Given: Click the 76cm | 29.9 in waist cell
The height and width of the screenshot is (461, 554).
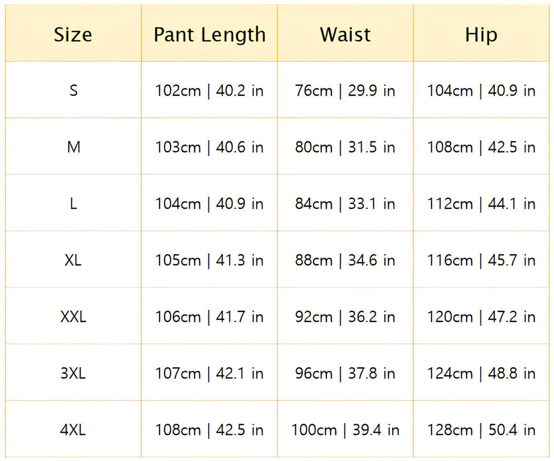Looking at the screenshot, I should pyautogui.click(x=345, y=90).
